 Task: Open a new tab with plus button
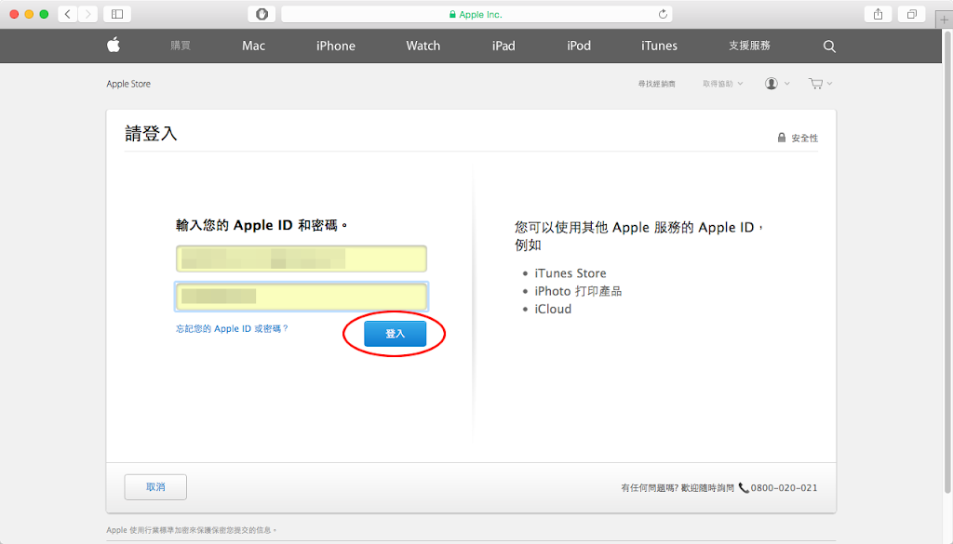[944, 19]
